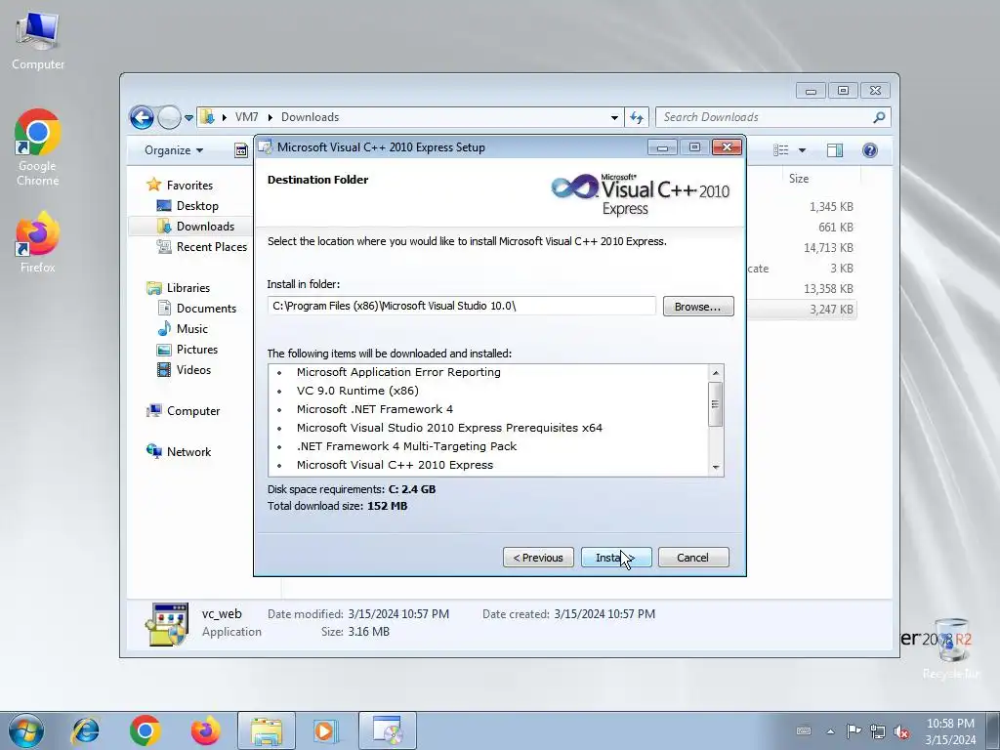
Task: Click the vc_web application icon in details pane
Action: 166,624
